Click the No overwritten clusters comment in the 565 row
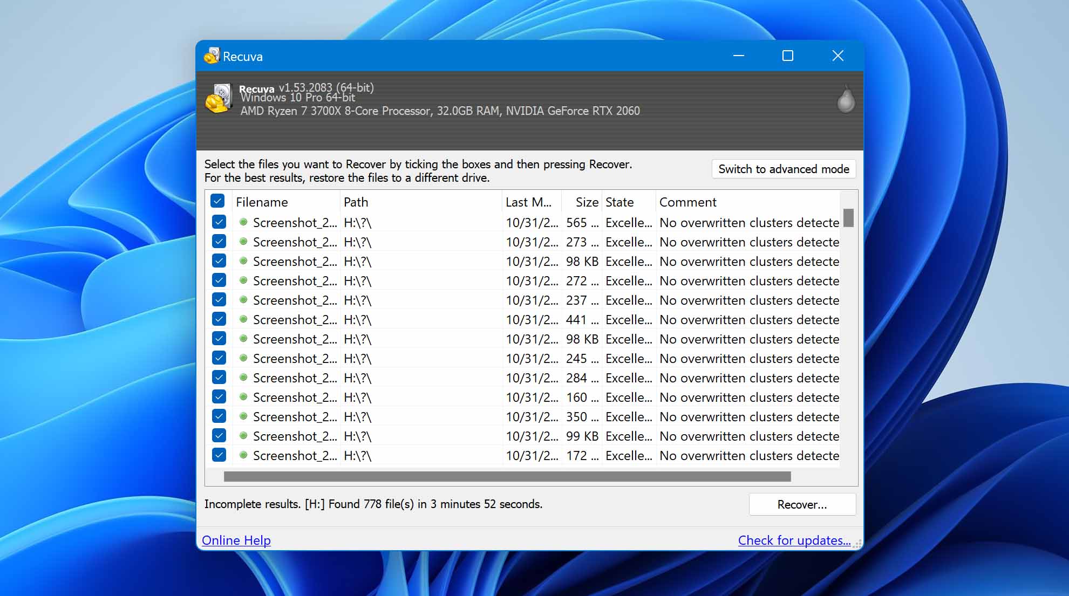 pos(749,223)
